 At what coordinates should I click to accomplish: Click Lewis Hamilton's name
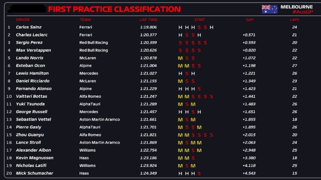[x=32, y=73]
